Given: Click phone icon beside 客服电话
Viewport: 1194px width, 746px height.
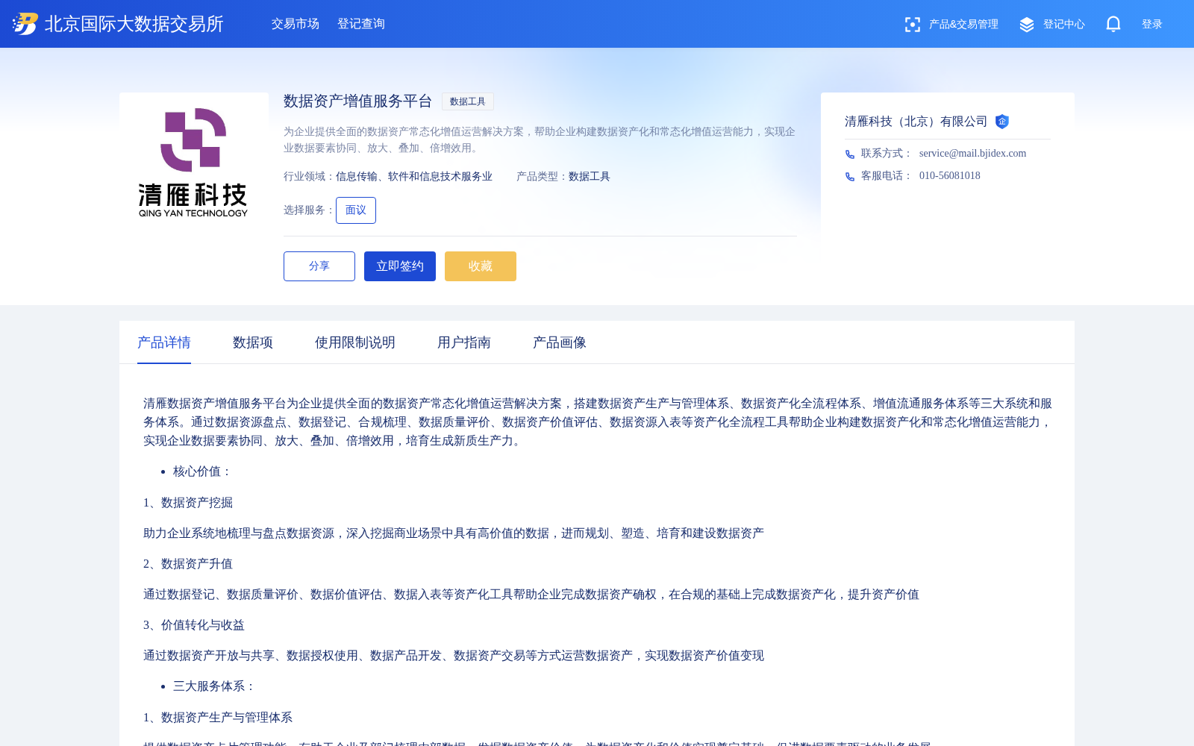Looking at the screenshot, I should pyautogui.click(x=850, y=177).
